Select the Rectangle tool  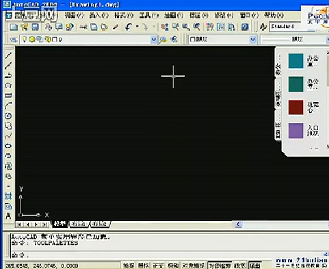pyautogui.click(x=8, y=96)
